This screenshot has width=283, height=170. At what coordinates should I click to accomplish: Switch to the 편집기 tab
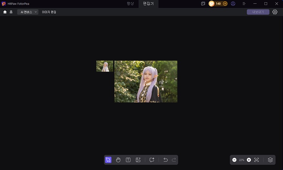(148, 4)
